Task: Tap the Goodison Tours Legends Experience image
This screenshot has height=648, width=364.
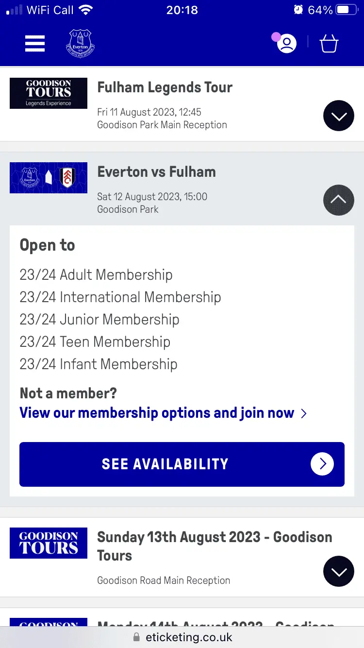Action: (49, 93)
